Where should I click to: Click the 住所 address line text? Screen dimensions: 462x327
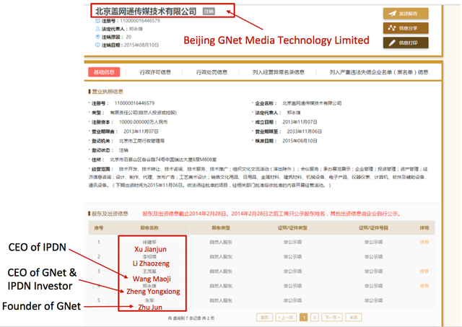click(163, 160)
